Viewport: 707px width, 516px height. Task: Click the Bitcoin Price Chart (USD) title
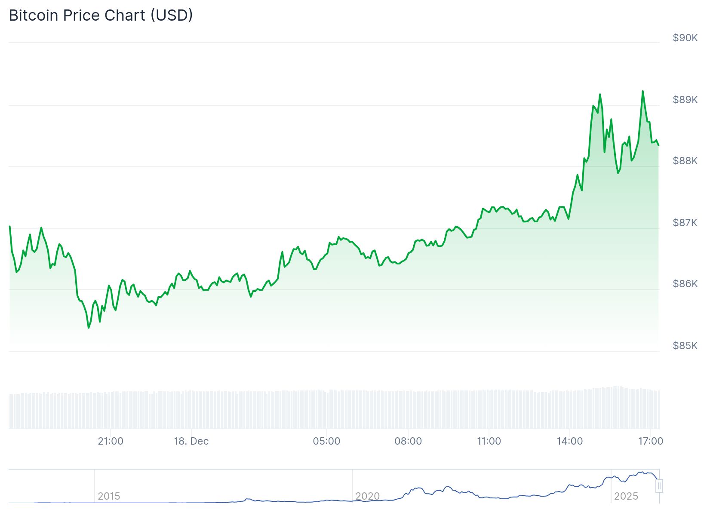(x=101, y=15)
